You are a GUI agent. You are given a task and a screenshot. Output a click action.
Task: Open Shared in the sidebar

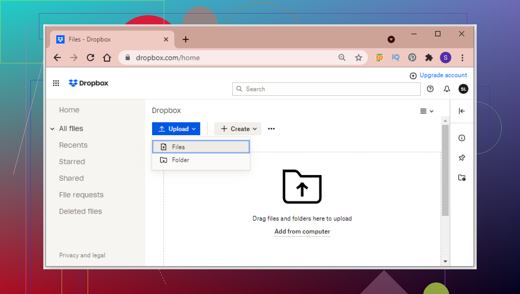click(71, 178)
